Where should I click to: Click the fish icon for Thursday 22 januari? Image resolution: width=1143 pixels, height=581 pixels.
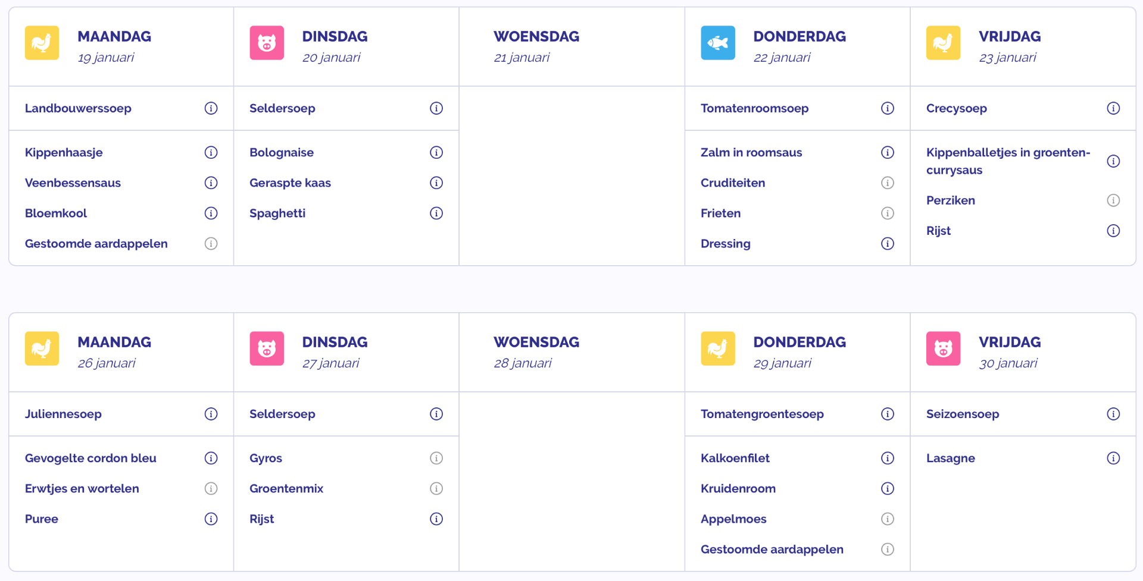[718, 43]
